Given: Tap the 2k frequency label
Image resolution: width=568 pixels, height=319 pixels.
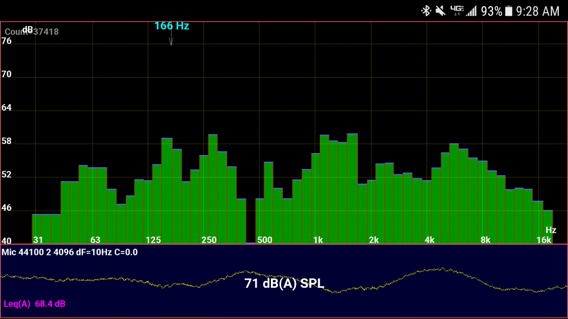Looking at the screenshot, I should (374, 240).
